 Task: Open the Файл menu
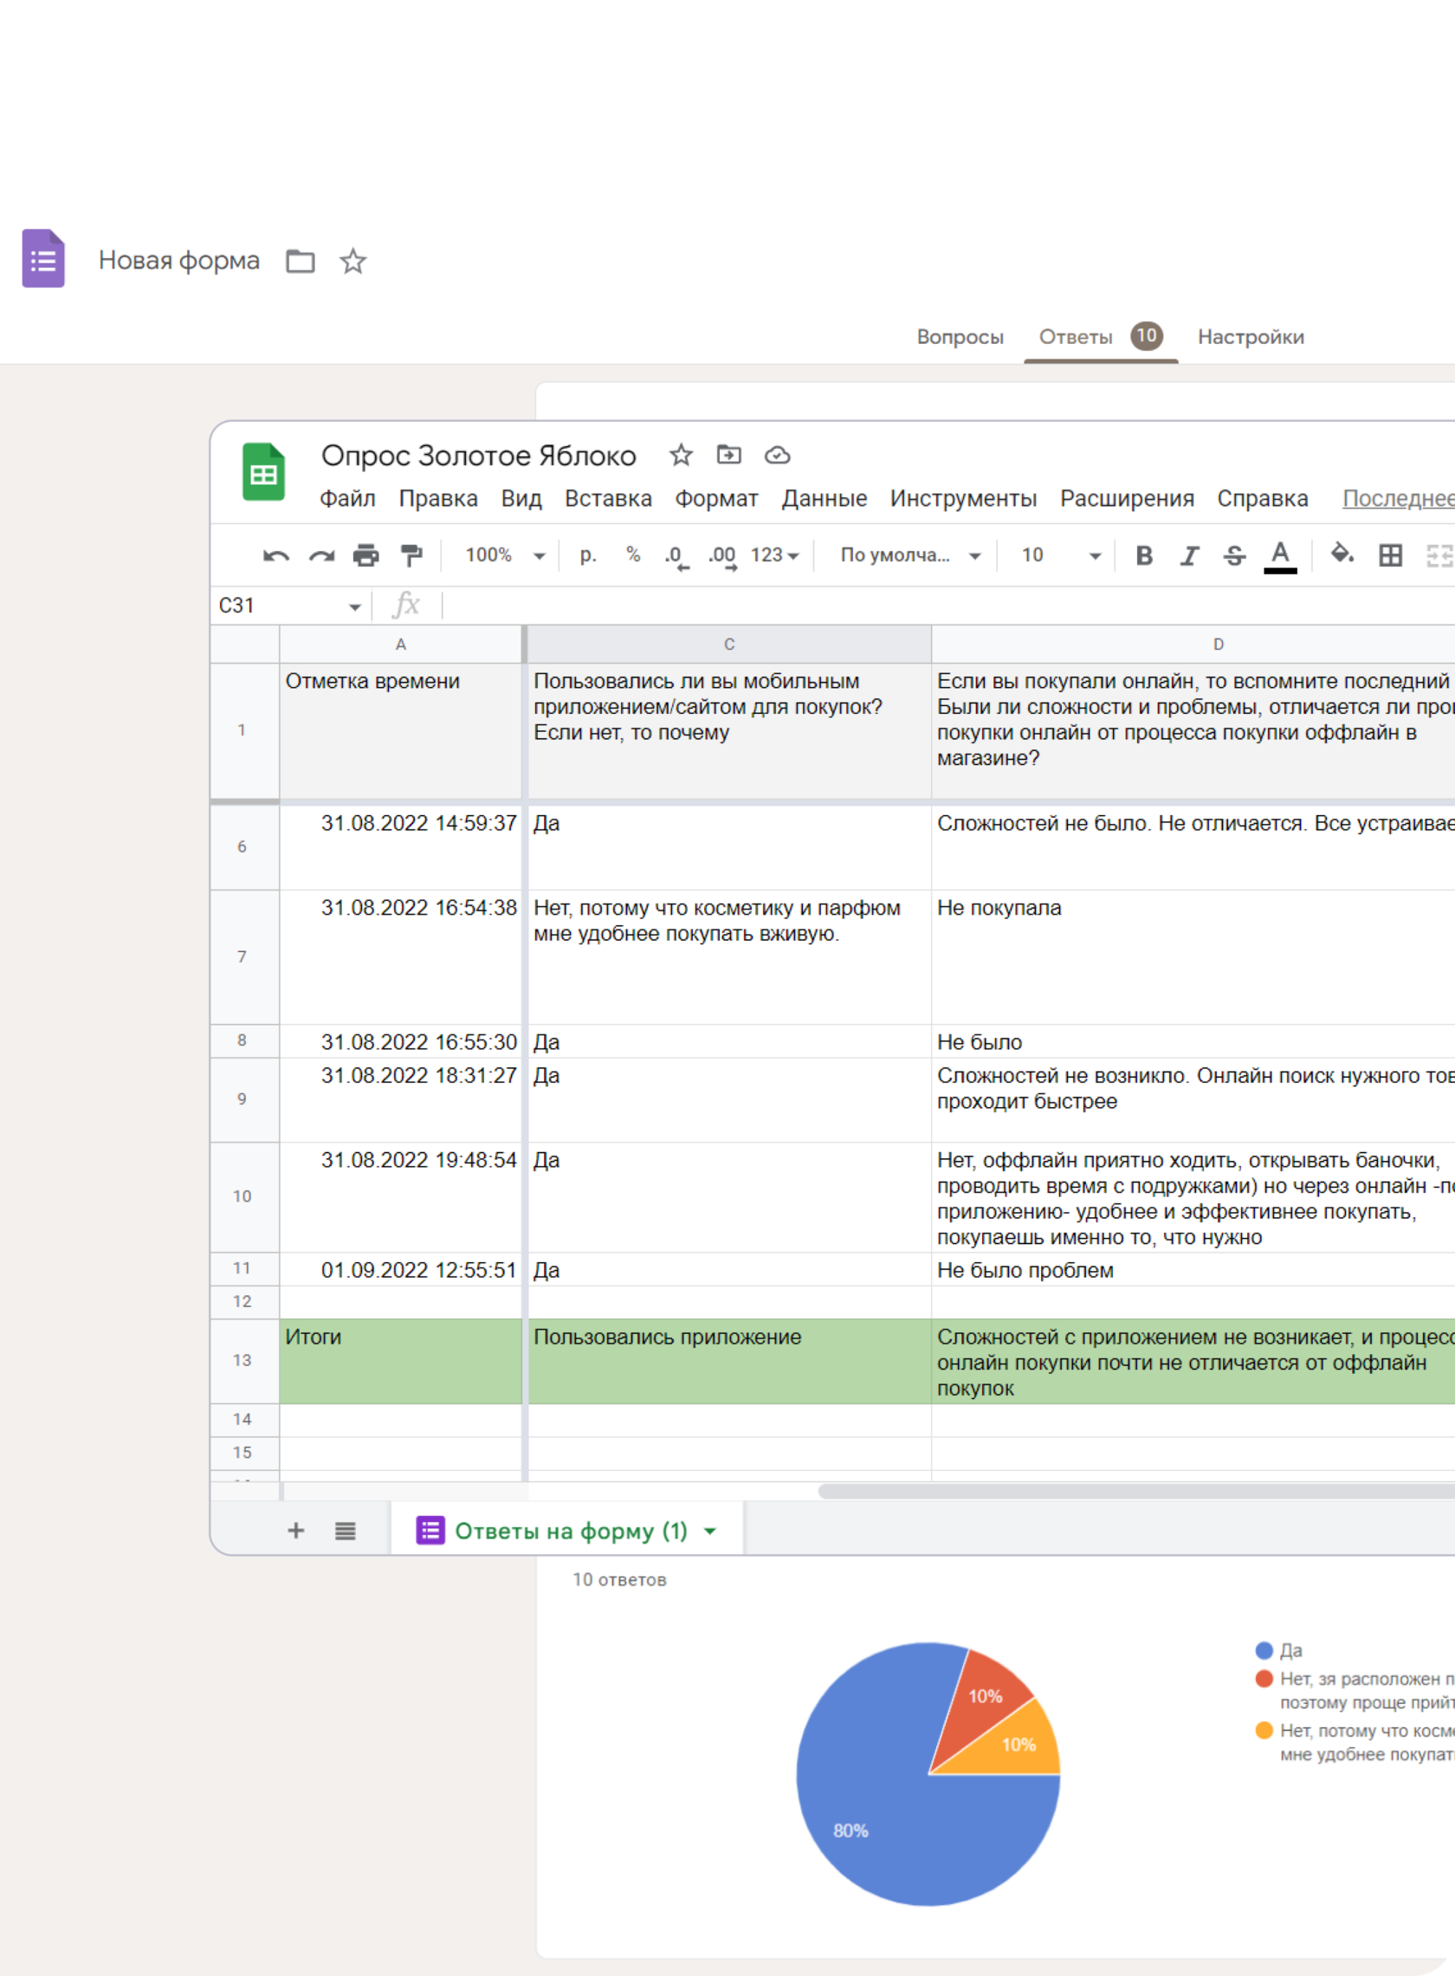pyautogui.click(x=348, y=499)
